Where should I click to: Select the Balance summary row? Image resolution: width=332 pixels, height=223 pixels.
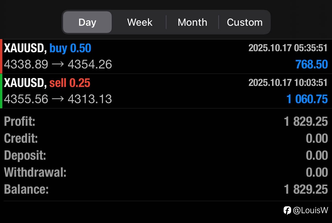[x=166, y=189]
